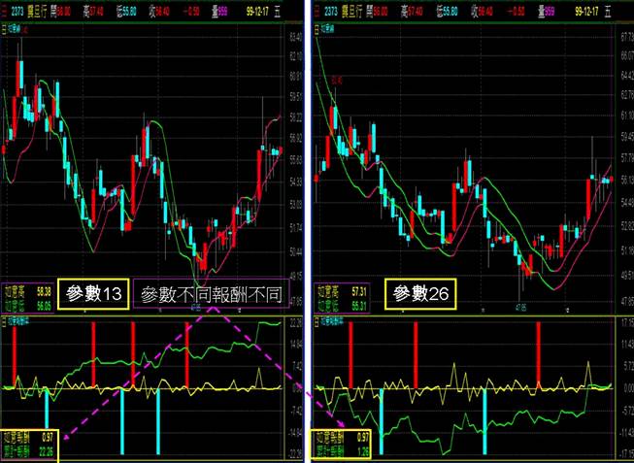Viewport: 634px width, 463px height.
Task: Click the right chart's value legend showing 57.31
Action: coord(358,290)
